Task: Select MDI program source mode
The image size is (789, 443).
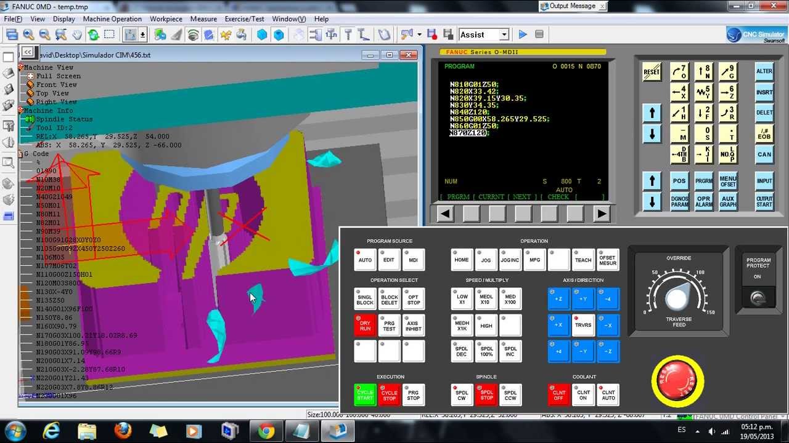Action: tap(413, 260)
